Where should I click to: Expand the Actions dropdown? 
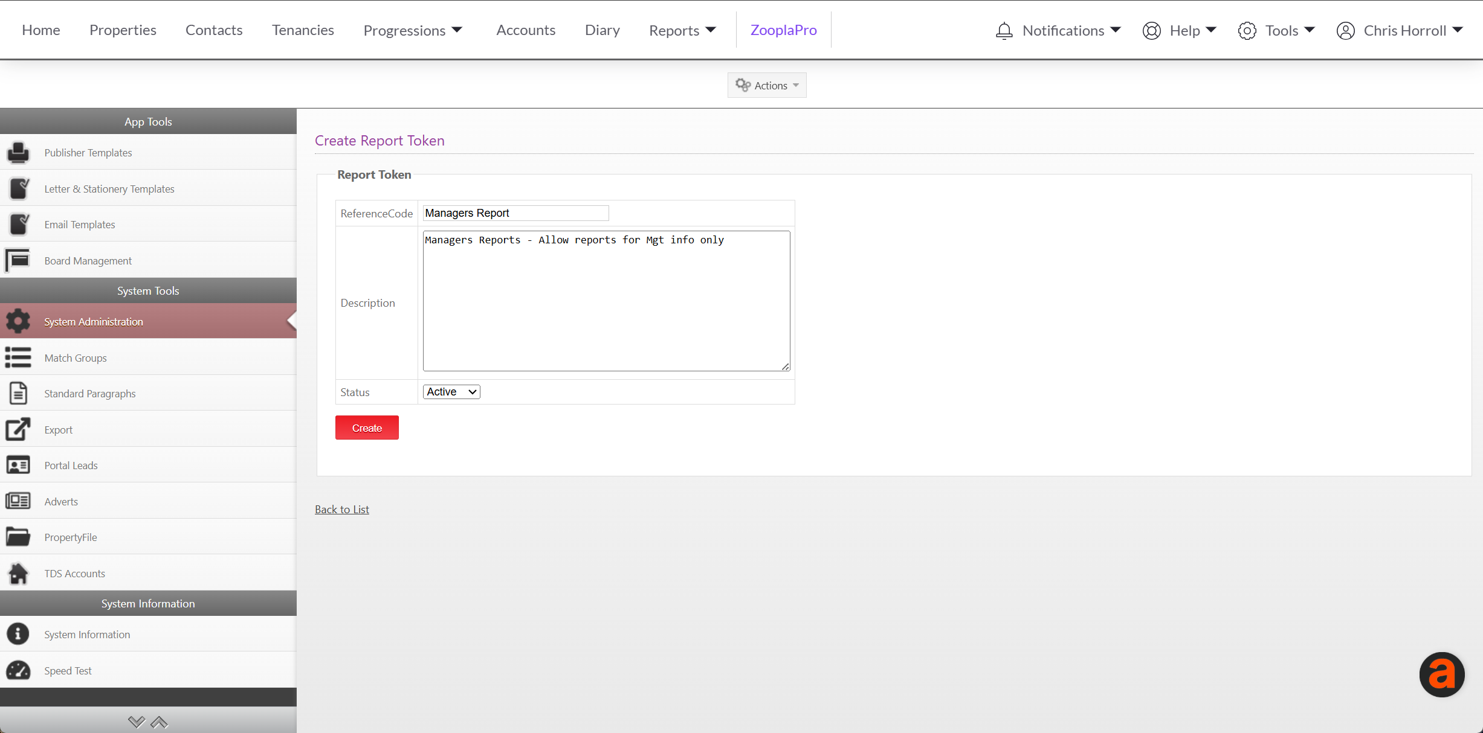click(766, 85)
